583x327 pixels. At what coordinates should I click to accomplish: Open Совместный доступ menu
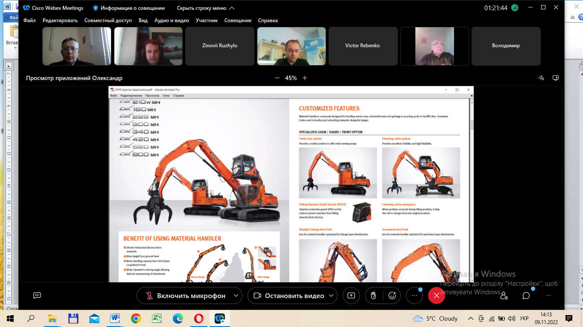point(108,20)
